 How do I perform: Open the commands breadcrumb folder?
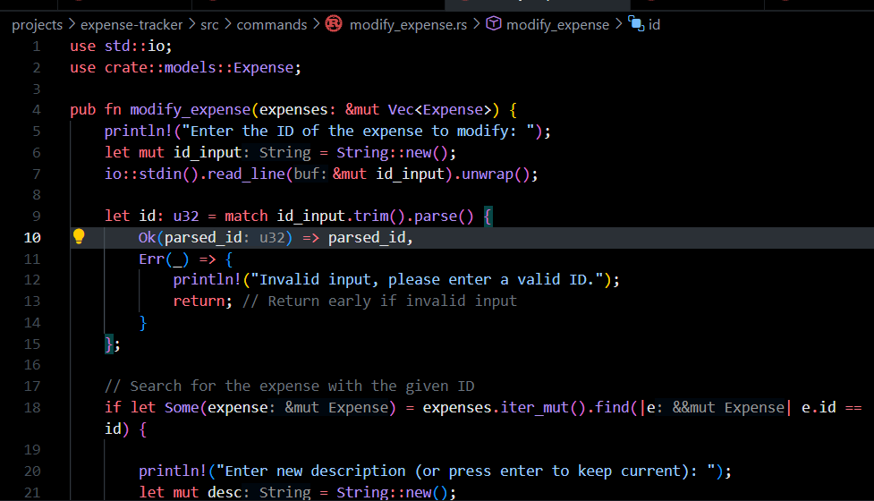(272, 25)
